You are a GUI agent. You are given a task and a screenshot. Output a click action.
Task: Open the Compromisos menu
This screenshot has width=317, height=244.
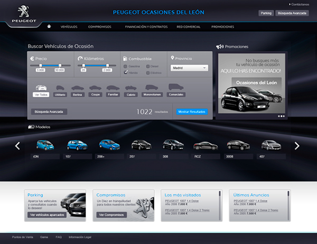click(x=100, y=27)
